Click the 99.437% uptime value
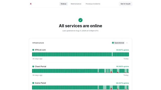161x90 pixels. pos(123,83)
